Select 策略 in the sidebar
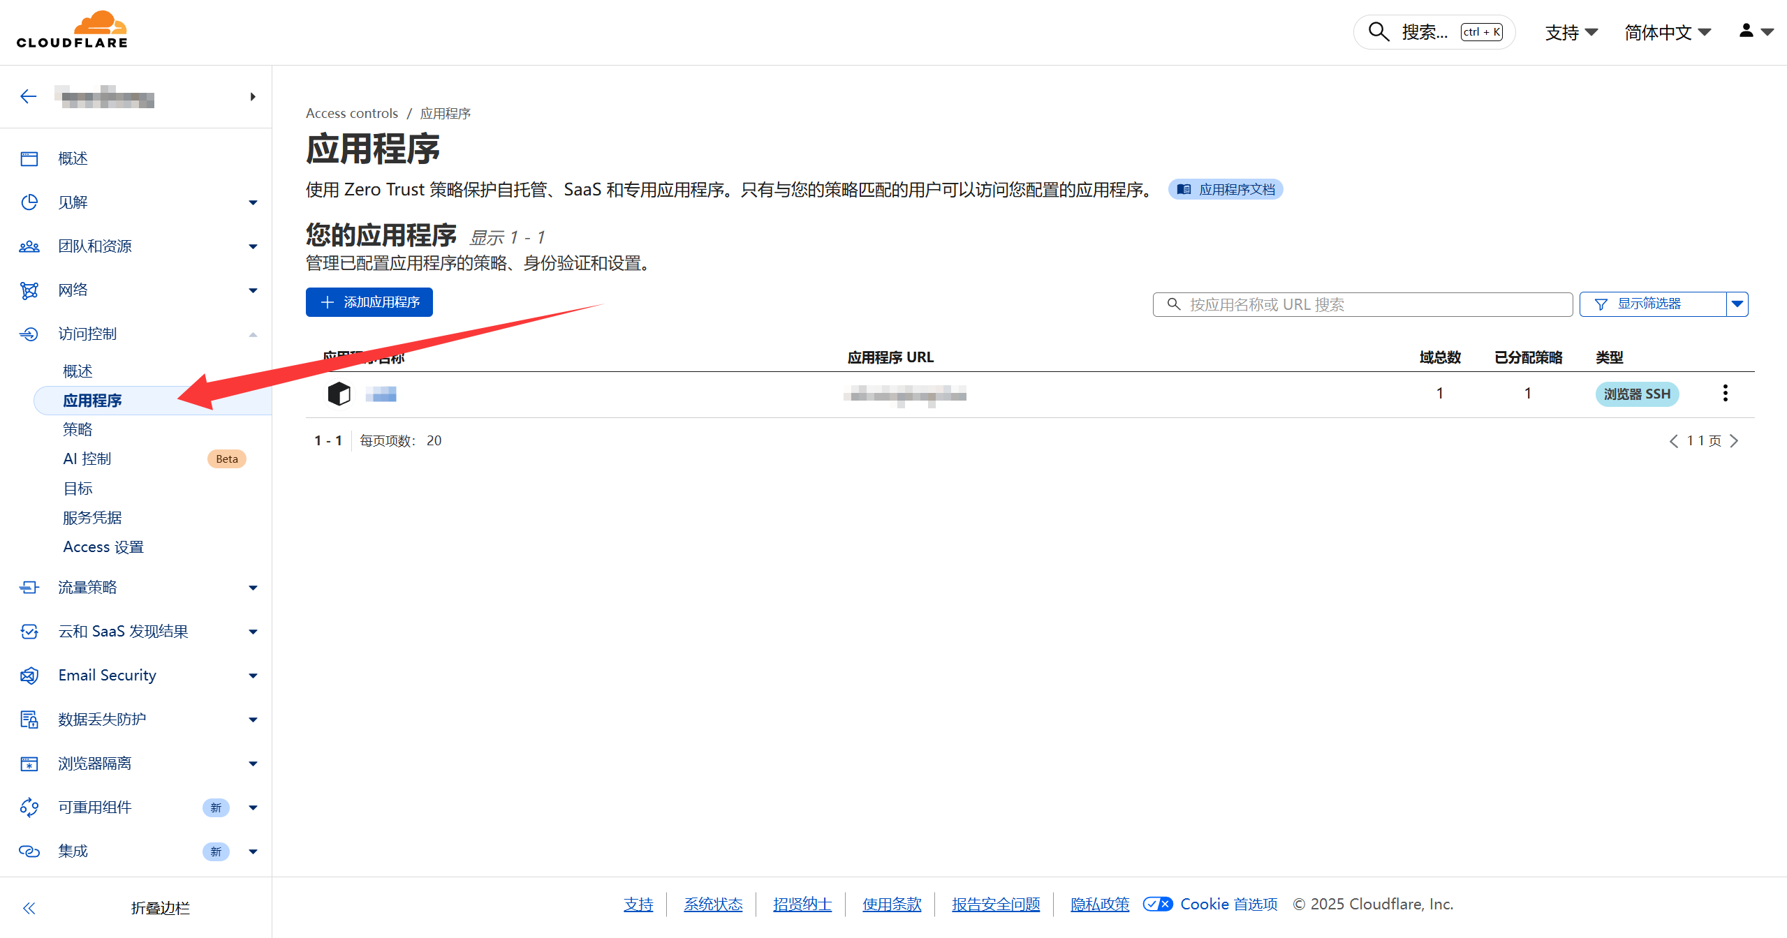 point(78,430)
